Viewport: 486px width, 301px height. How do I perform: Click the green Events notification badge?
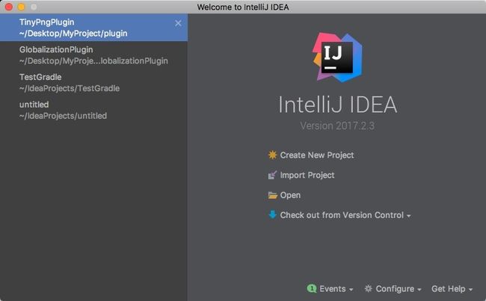point(312,288)
